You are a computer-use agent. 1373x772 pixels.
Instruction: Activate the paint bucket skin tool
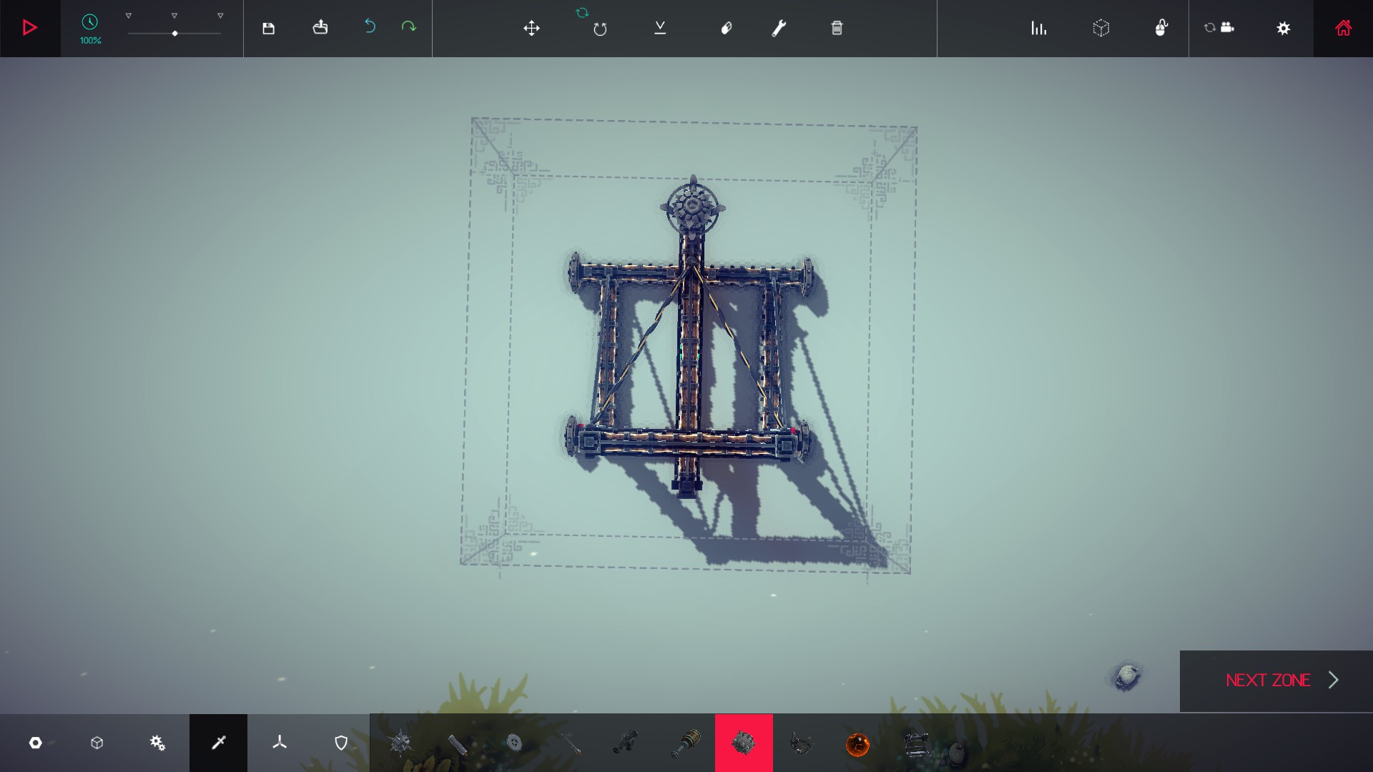coord(726,28)
